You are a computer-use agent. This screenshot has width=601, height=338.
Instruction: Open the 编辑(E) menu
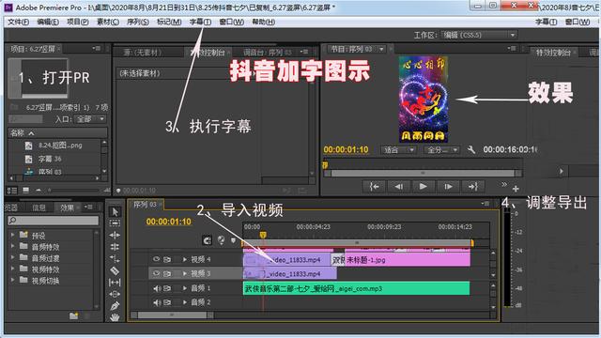tap(48, 22)
